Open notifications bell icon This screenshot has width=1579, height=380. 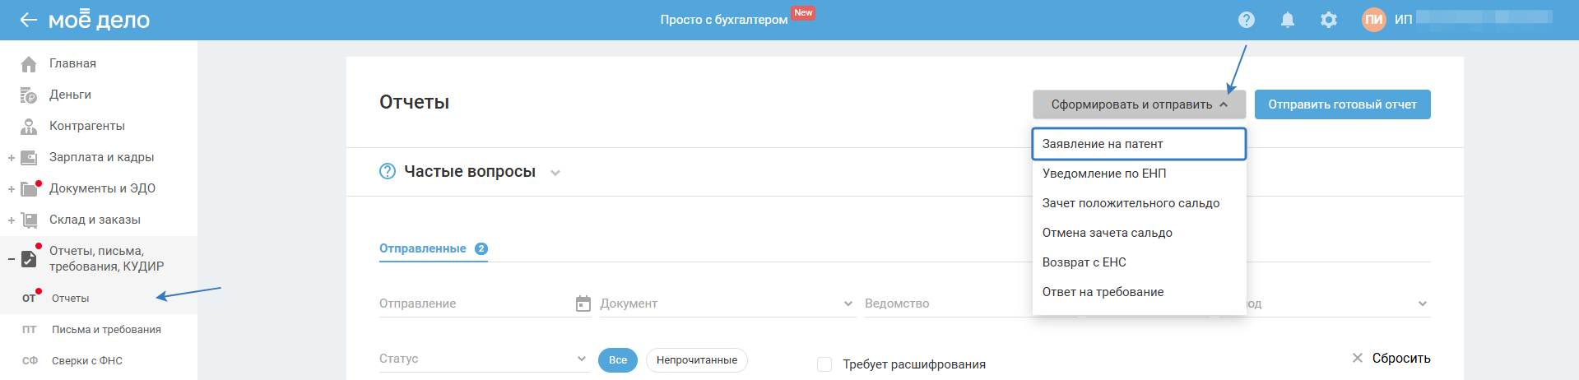pyautogui.click(x=1288, y=20)
